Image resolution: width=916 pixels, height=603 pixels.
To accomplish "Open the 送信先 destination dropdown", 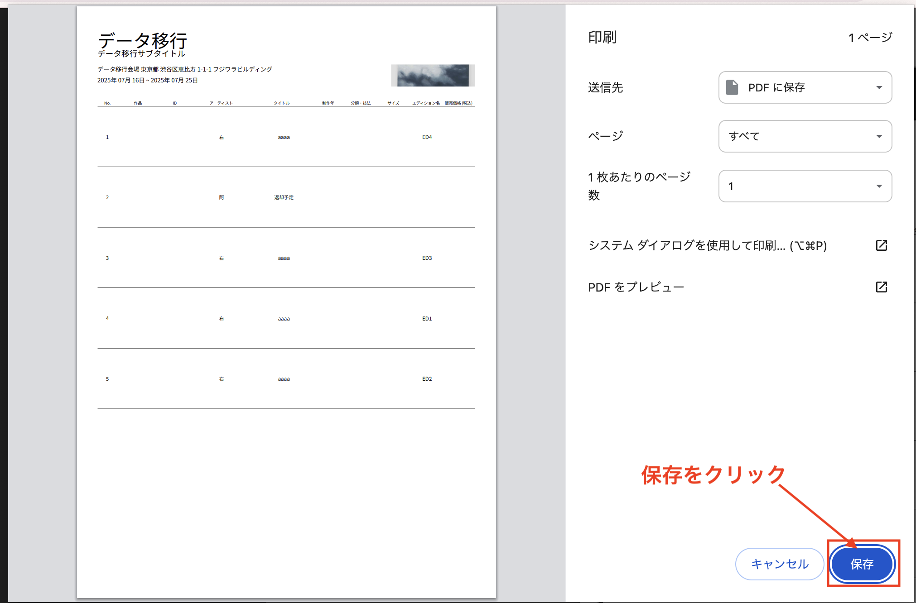I will click(805, 87).
